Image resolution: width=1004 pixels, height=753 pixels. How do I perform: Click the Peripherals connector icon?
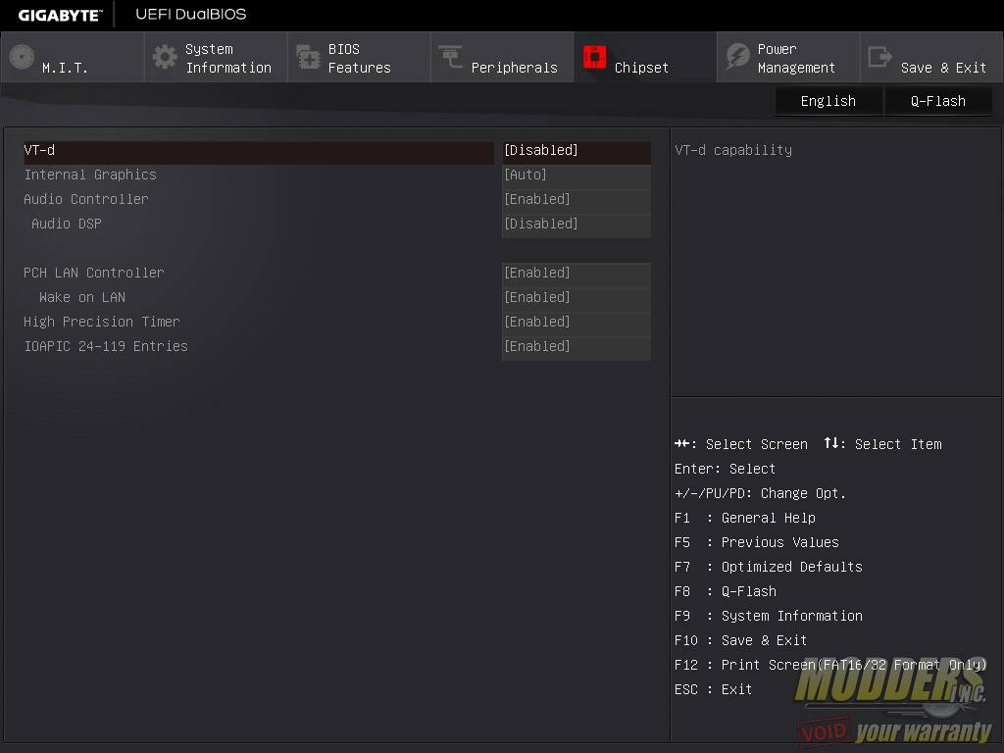click(451, 57)
